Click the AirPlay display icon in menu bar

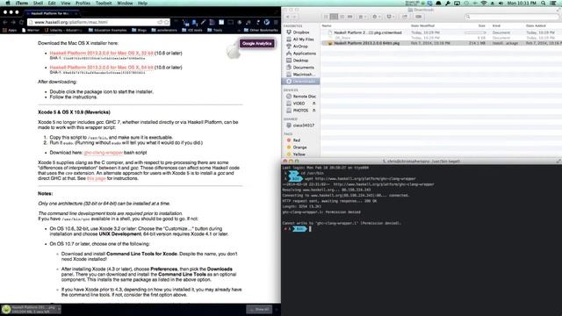(x=457, y=3)
